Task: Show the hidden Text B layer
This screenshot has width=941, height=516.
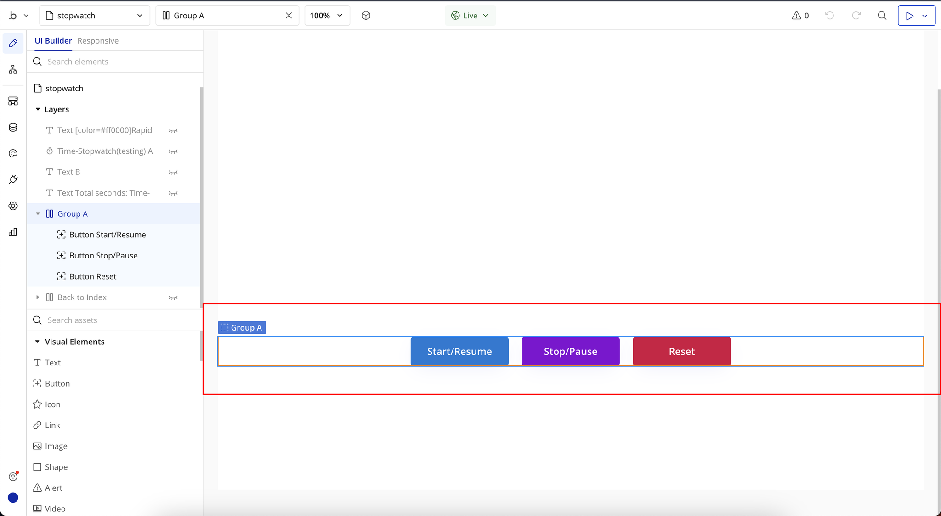Action: click(173, 172)
